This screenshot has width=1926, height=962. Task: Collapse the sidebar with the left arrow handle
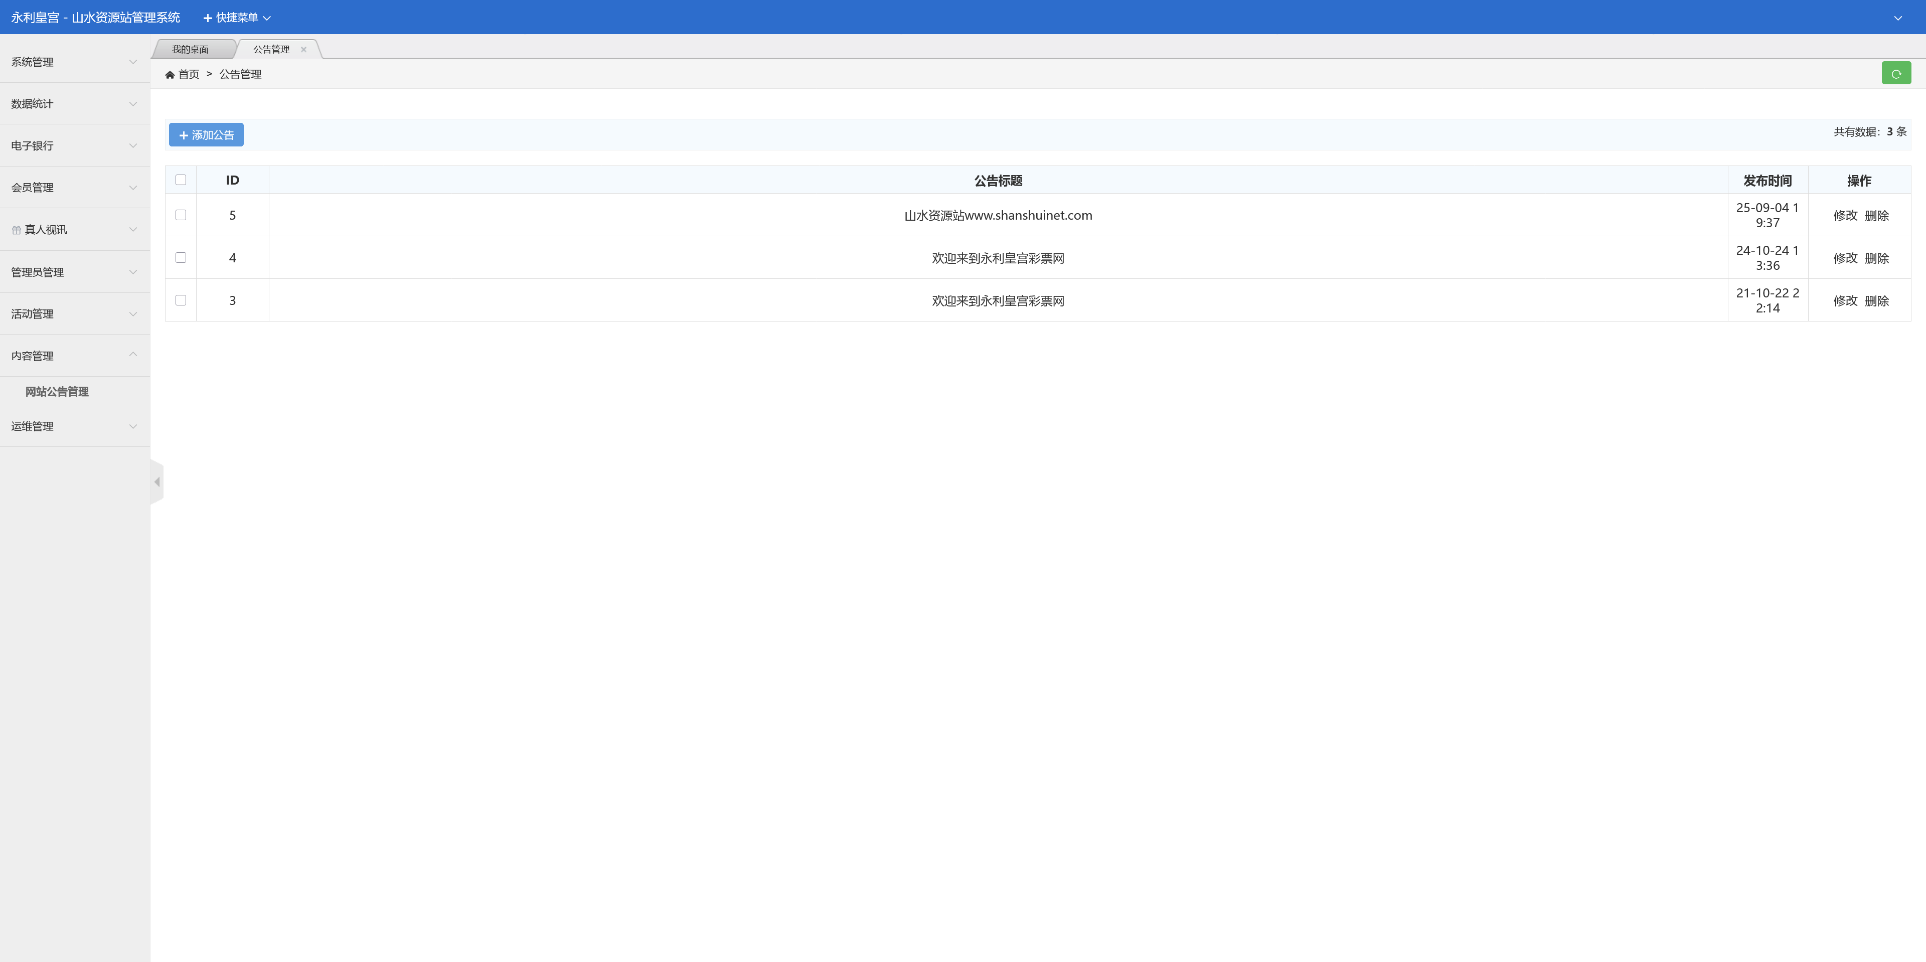[x=157, y=482]
